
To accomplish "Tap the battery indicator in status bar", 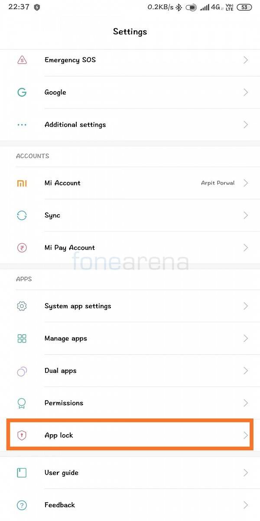I will 244,7.
